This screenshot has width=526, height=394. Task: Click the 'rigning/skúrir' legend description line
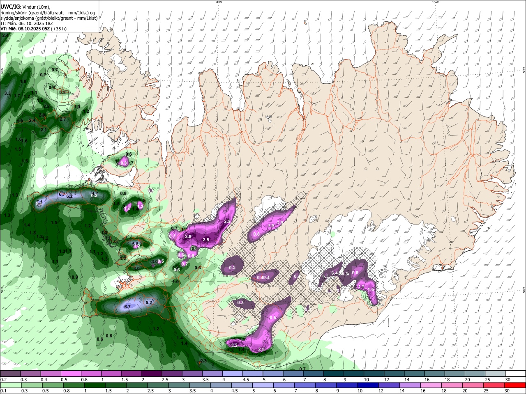pos(48,13)
